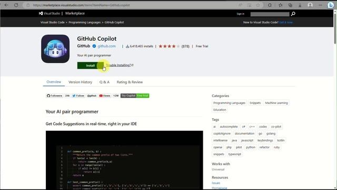
Task: Switch to the Version History tab
Action: click(x=80, y=82)
